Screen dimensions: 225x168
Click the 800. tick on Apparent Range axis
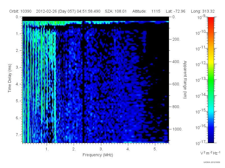tap(176, 107)
